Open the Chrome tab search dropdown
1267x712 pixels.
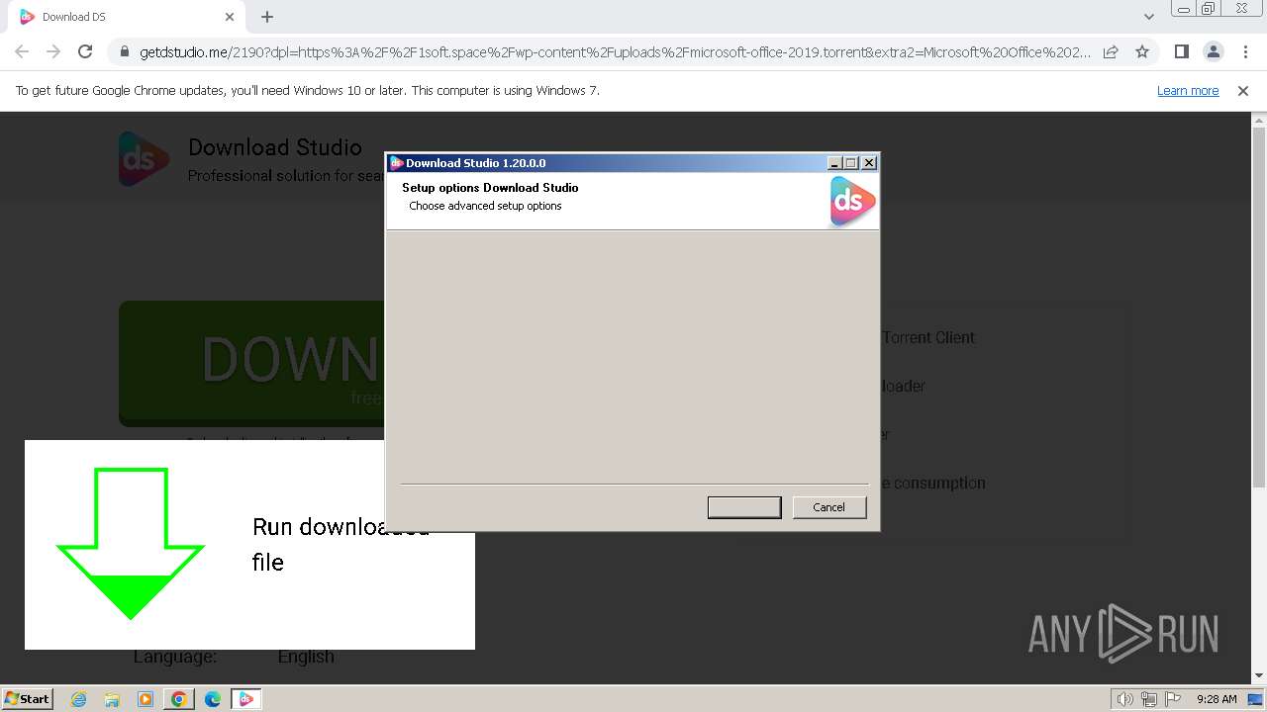click(x=1148, y=17)
